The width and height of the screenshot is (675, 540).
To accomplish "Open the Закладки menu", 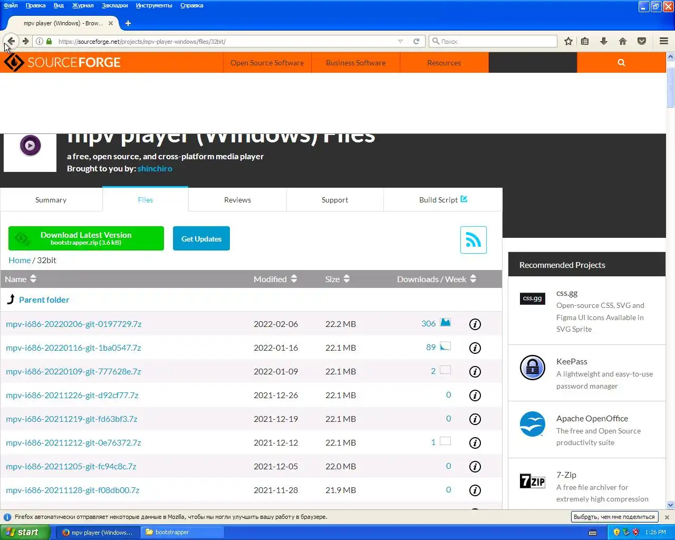I will (x=115, y=5).
